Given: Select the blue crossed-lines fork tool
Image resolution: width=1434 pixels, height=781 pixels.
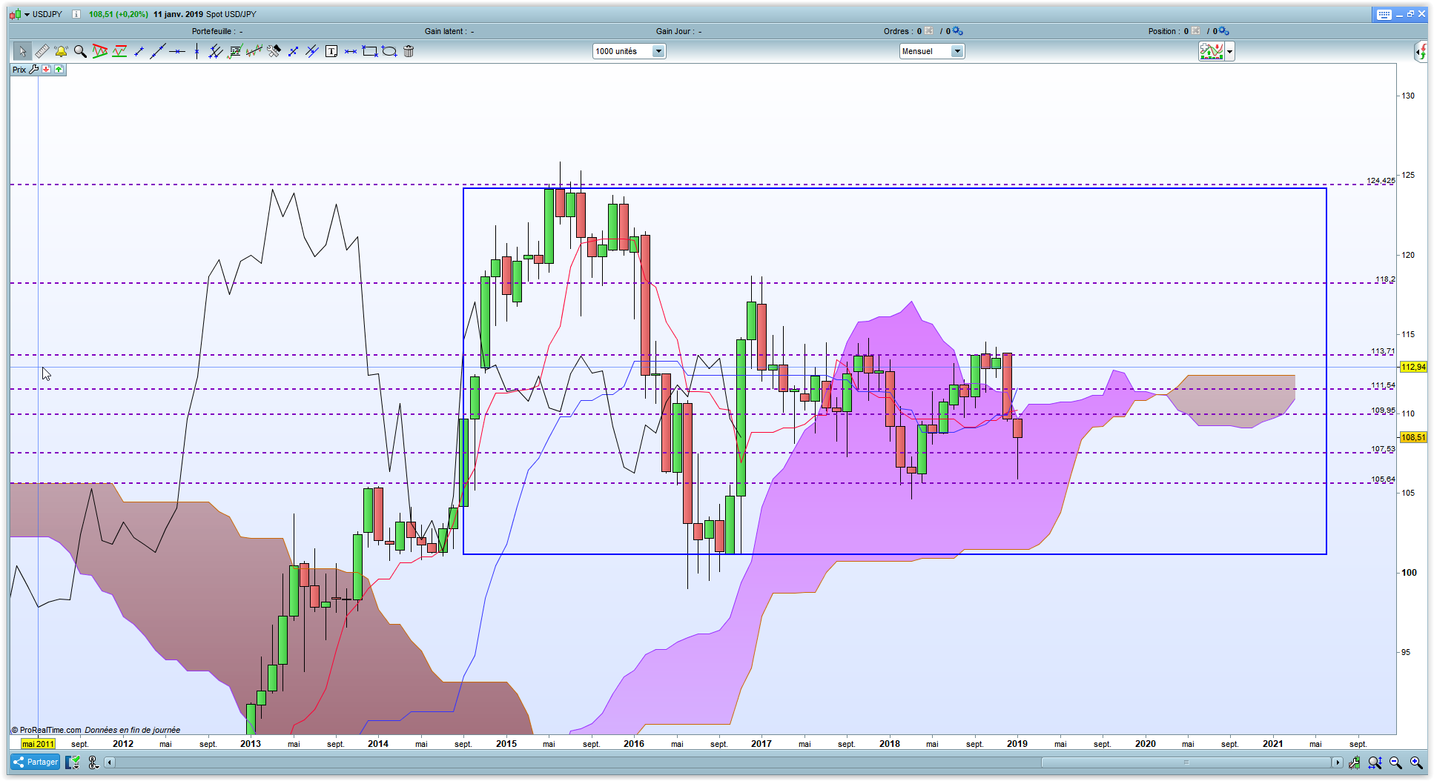Looking at the screenshot, I should (x=312, y=51).
